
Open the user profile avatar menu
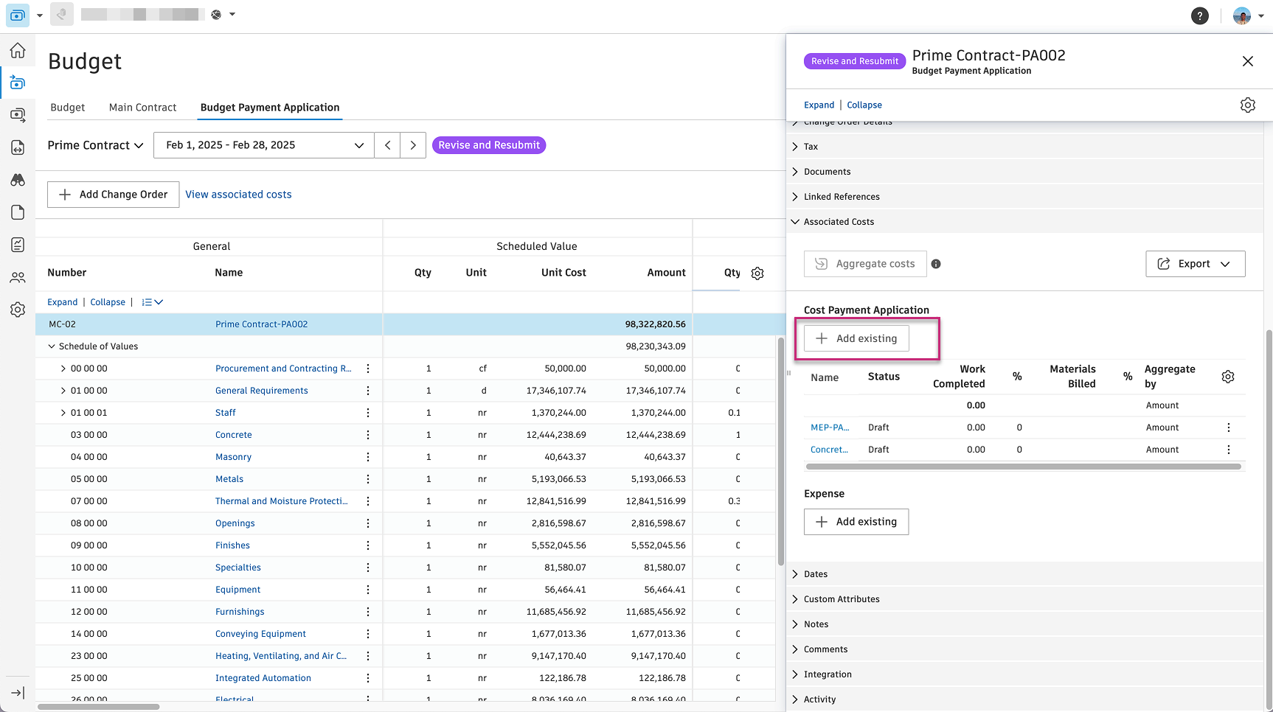1249,15
